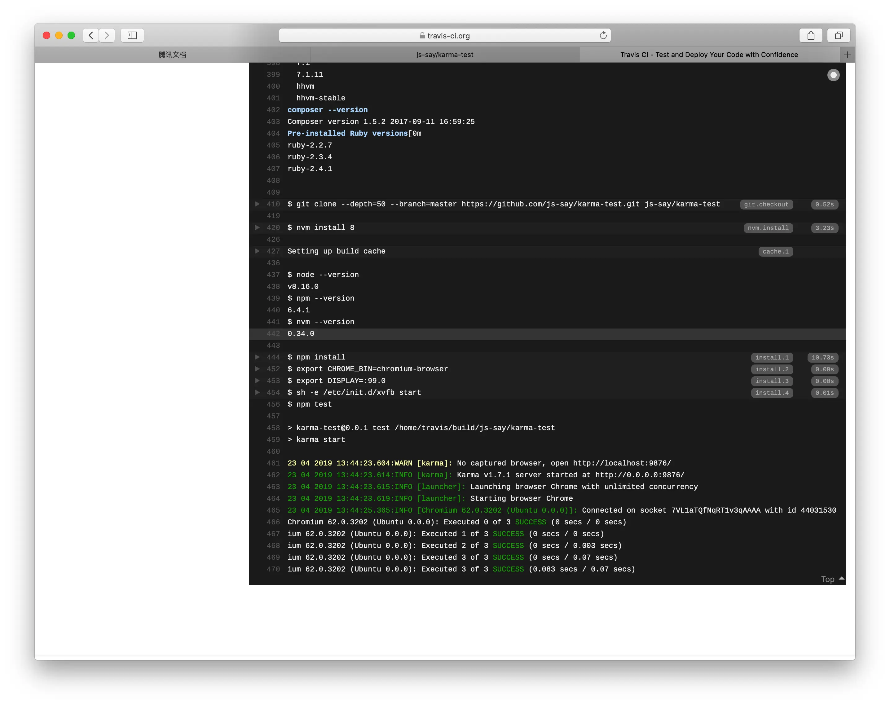Screen dimensions: 890x706
Task: Click the install.4 label badge
Action: [772, 393]
